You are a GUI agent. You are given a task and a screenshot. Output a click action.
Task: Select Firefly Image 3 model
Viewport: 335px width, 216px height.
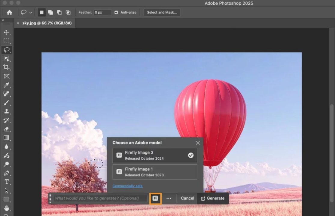click(155, 155)
